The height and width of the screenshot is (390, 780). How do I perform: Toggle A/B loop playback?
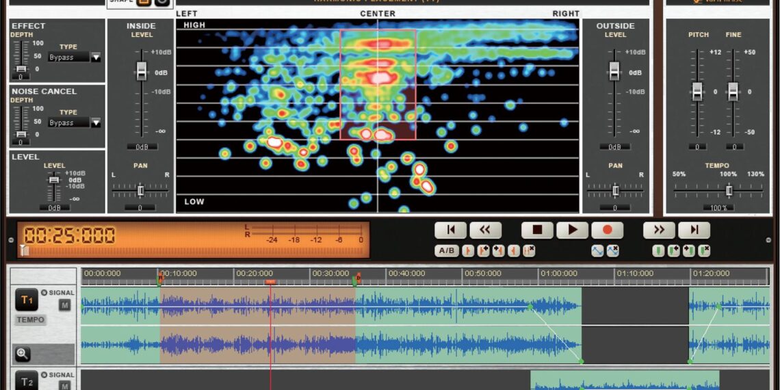tap(447, 250)
